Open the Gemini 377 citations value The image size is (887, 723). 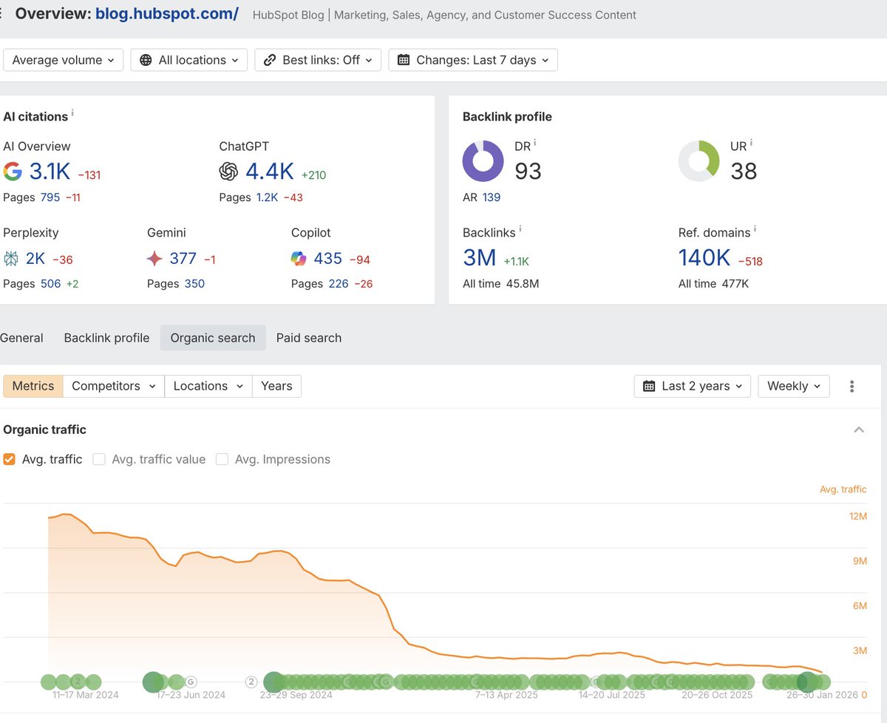(183, 259)
